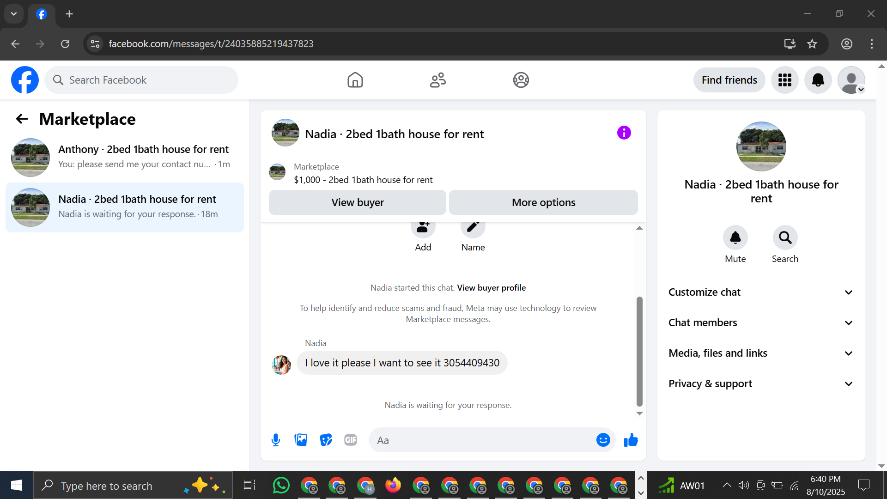Image resolution: width=887 pixels, height=499 pixels.
Task: Mute the Nadia conversation
Action: tap(735, 237)
